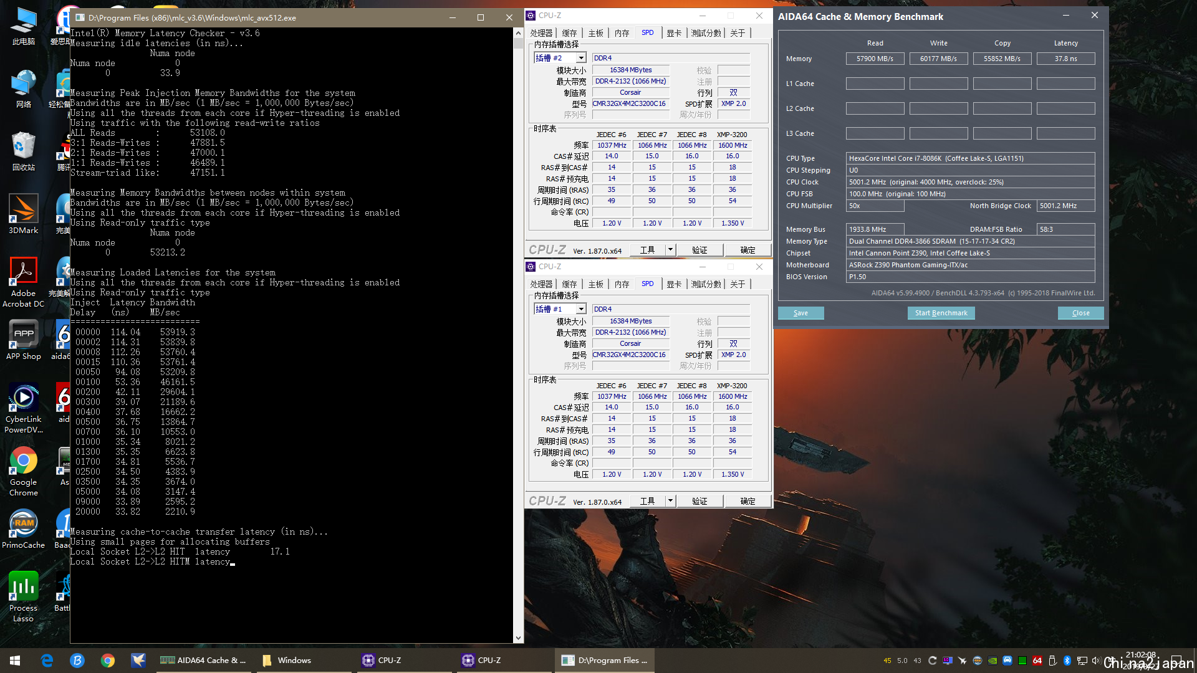Launch the PrimoCache desktop shortcut

tap(24, 529)
